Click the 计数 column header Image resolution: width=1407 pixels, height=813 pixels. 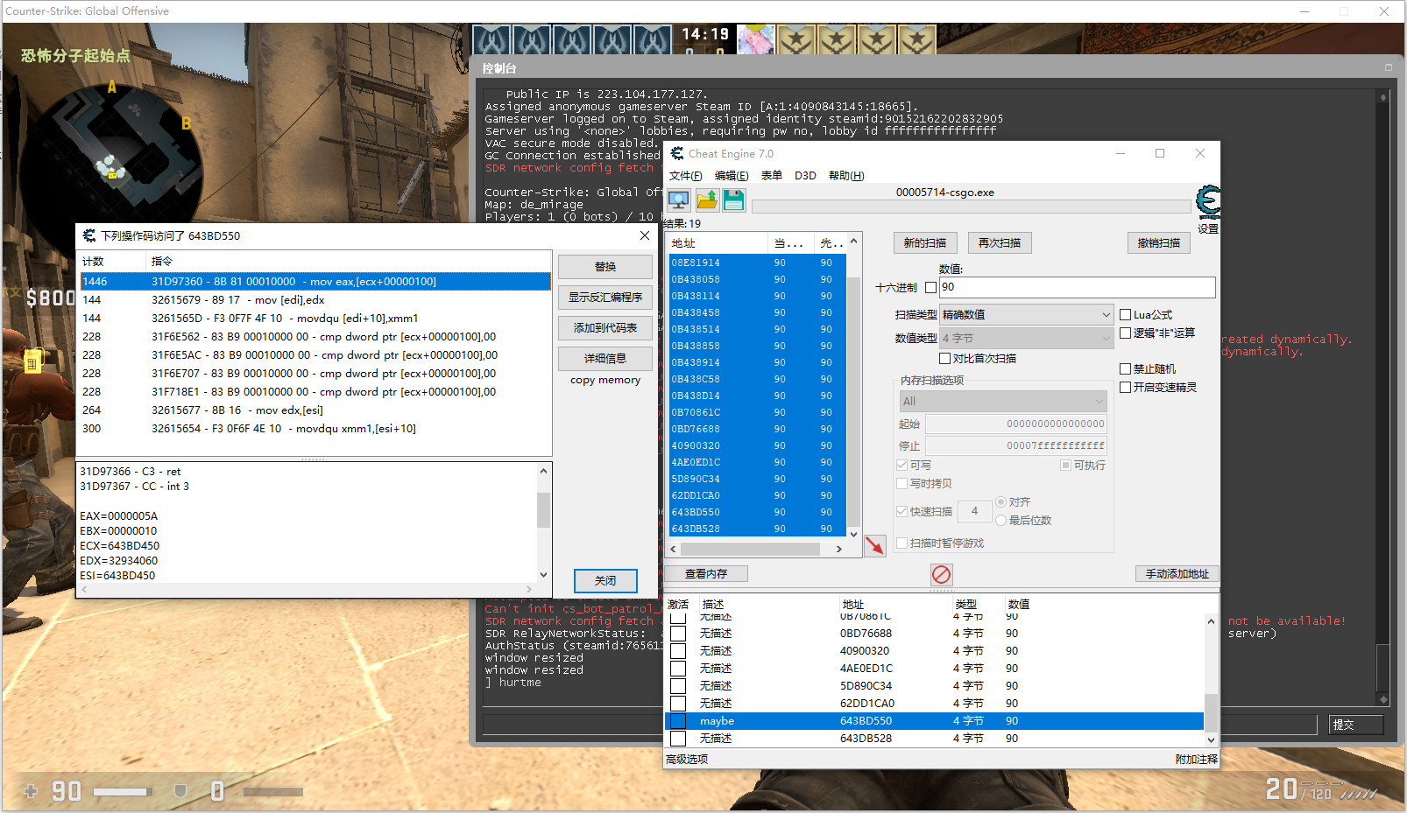tap(112, 261)
